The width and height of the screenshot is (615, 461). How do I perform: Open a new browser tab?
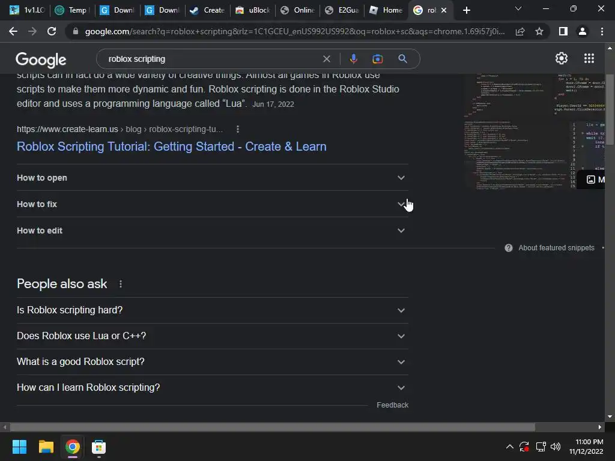466,10
